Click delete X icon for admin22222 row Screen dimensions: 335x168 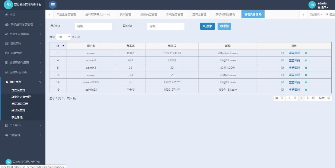(x=306, y=82)
